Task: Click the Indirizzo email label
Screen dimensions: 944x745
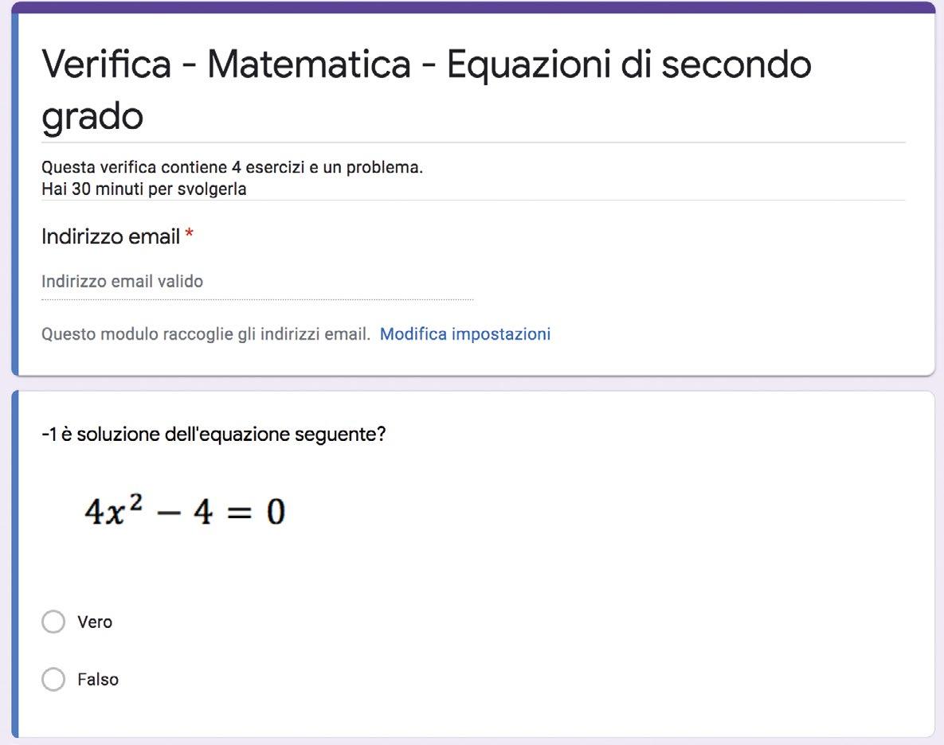Action: [111, 236]
